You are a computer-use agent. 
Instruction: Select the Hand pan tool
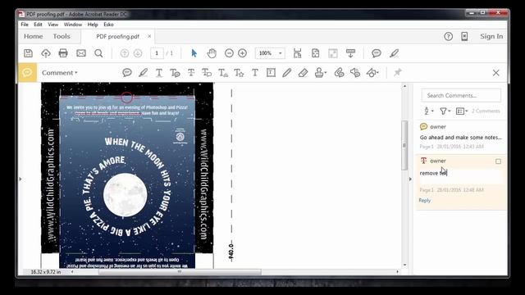212,53
